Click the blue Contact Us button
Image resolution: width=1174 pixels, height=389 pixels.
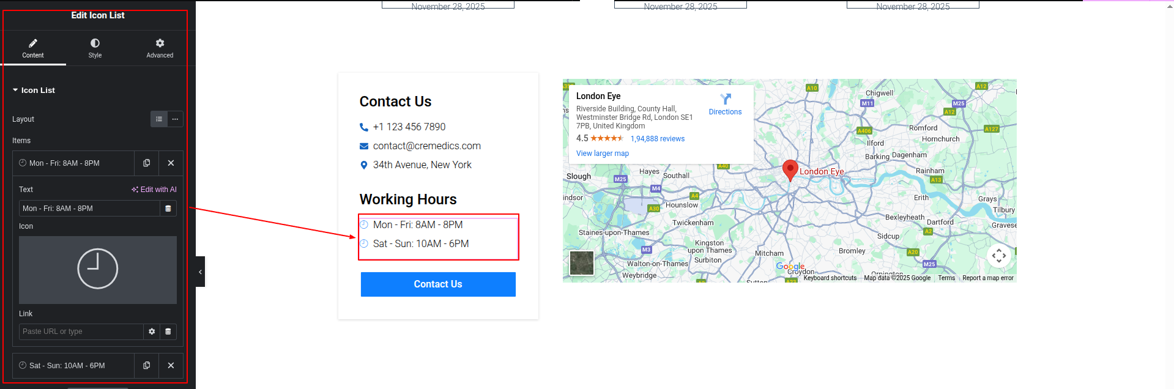[x=438, y=284]
